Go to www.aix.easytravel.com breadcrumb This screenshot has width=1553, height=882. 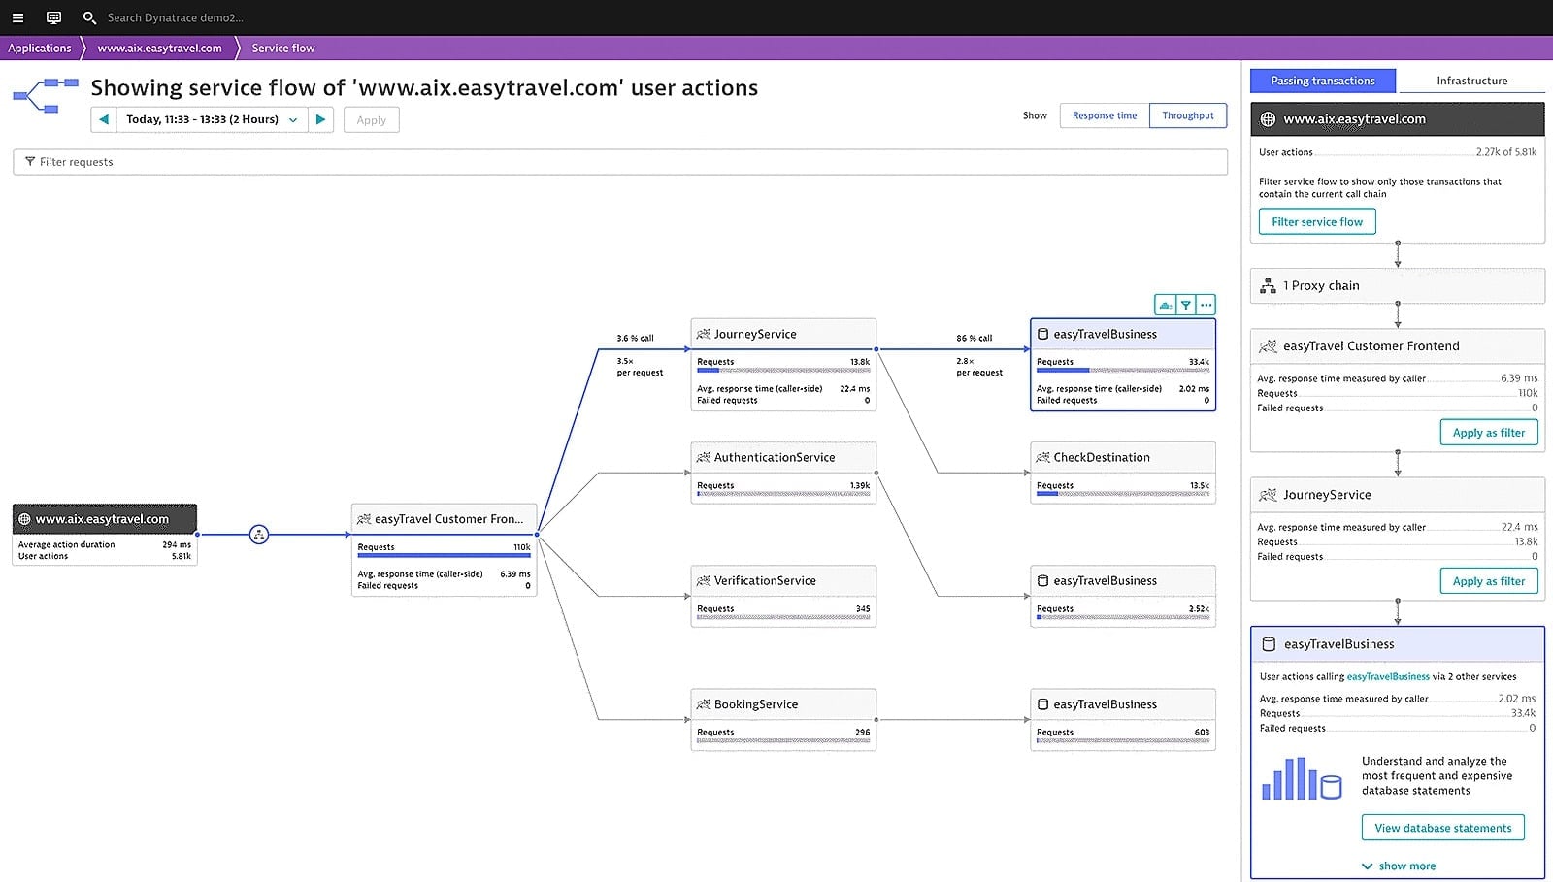click(x=159, y=48)
